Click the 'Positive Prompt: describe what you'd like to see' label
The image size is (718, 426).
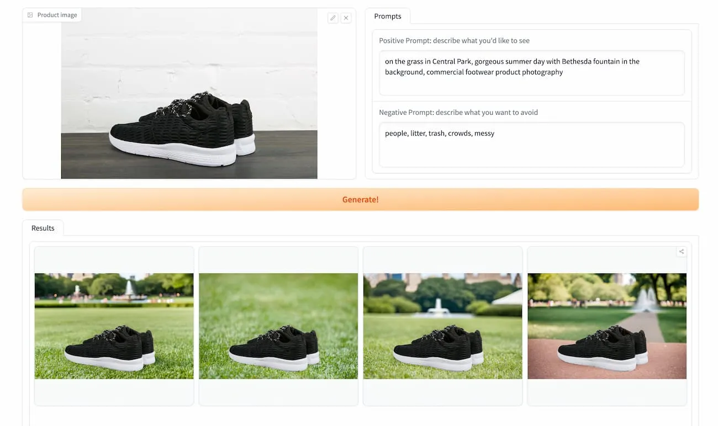pyautogui.click(x=455, y=41)
